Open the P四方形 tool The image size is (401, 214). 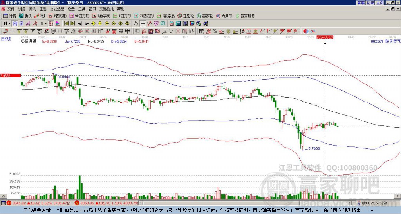point(58,16)
